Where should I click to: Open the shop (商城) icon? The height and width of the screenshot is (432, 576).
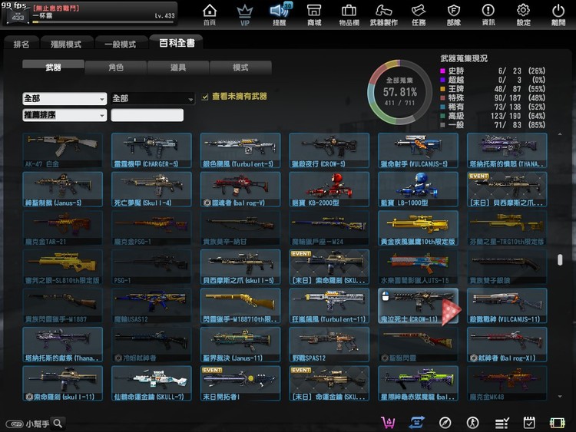click(314, 14)
